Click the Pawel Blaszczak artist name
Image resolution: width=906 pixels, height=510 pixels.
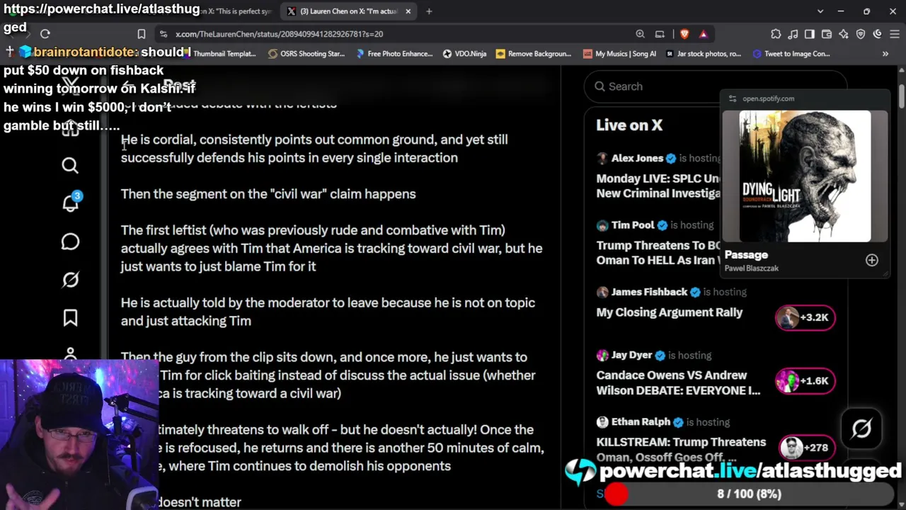click(x=752, y=268)
